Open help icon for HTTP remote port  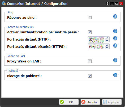[x=115, y=38]
